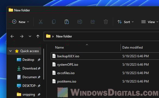Select the backupJULY.iso file
This screenshot has width=159, height=98.
coord(68,56)
